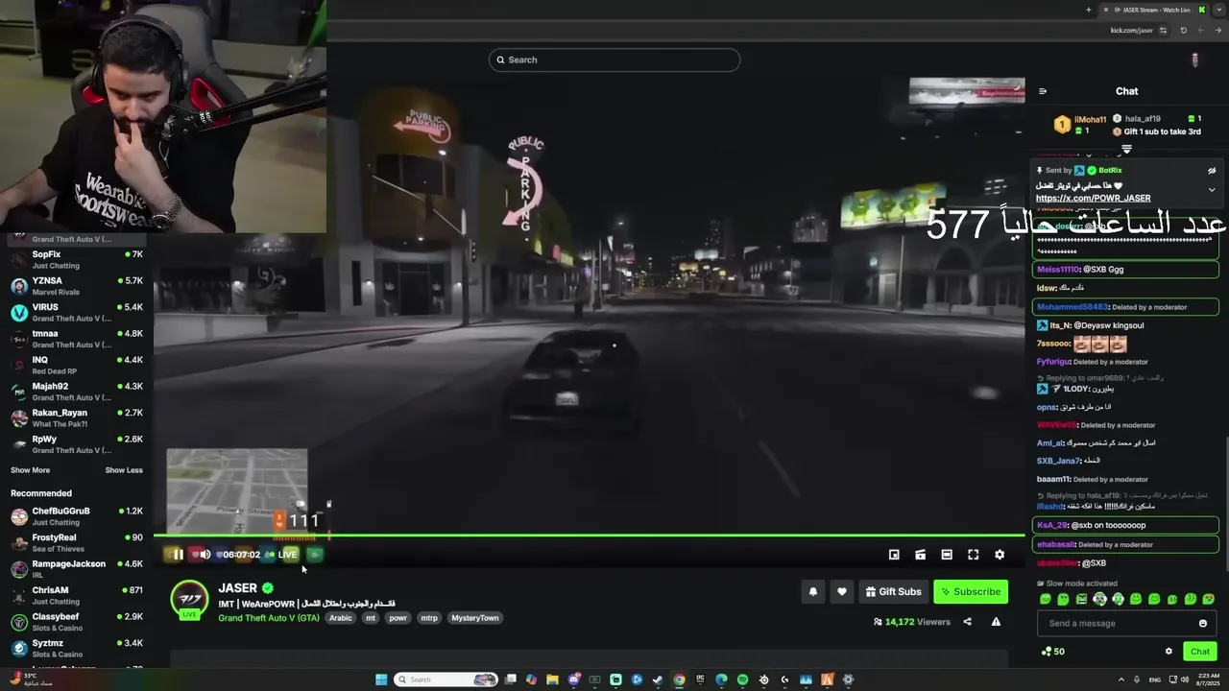1229x691 pixels.
Task: Open the Windows Start menu
Action: point(381,679)
